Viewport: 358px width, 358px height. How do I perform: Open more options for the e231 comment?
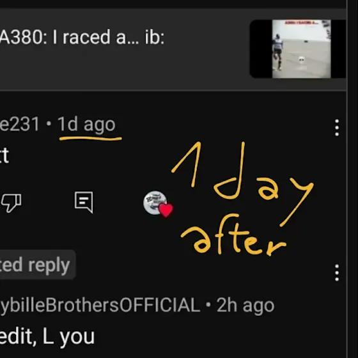(x=337, y=128)
